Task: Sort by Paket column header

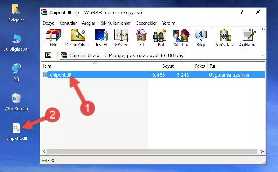Action: (x=191, y=66)
